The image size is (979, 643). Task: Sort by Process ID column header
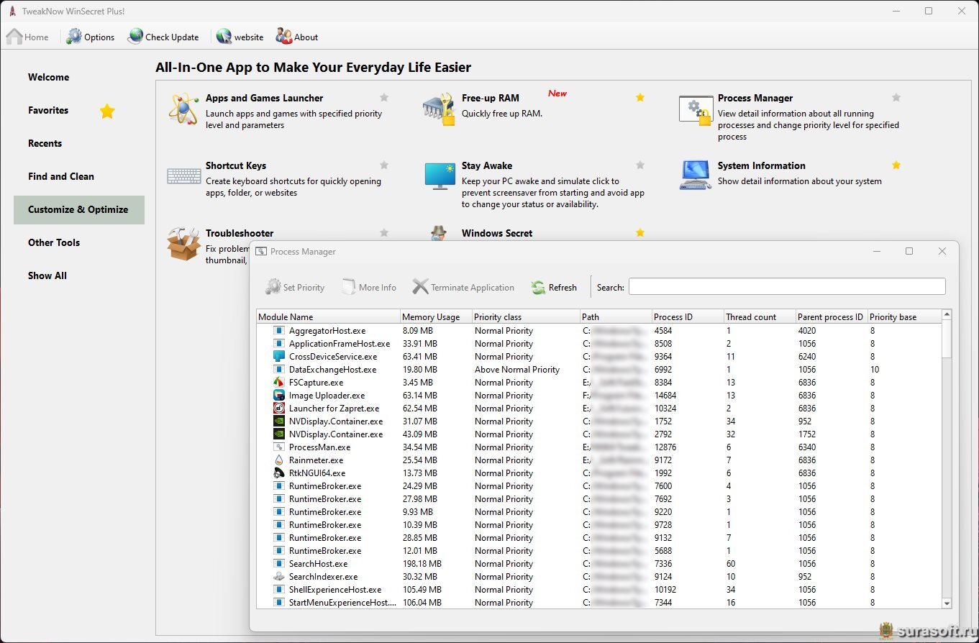[x=688, y=316]
